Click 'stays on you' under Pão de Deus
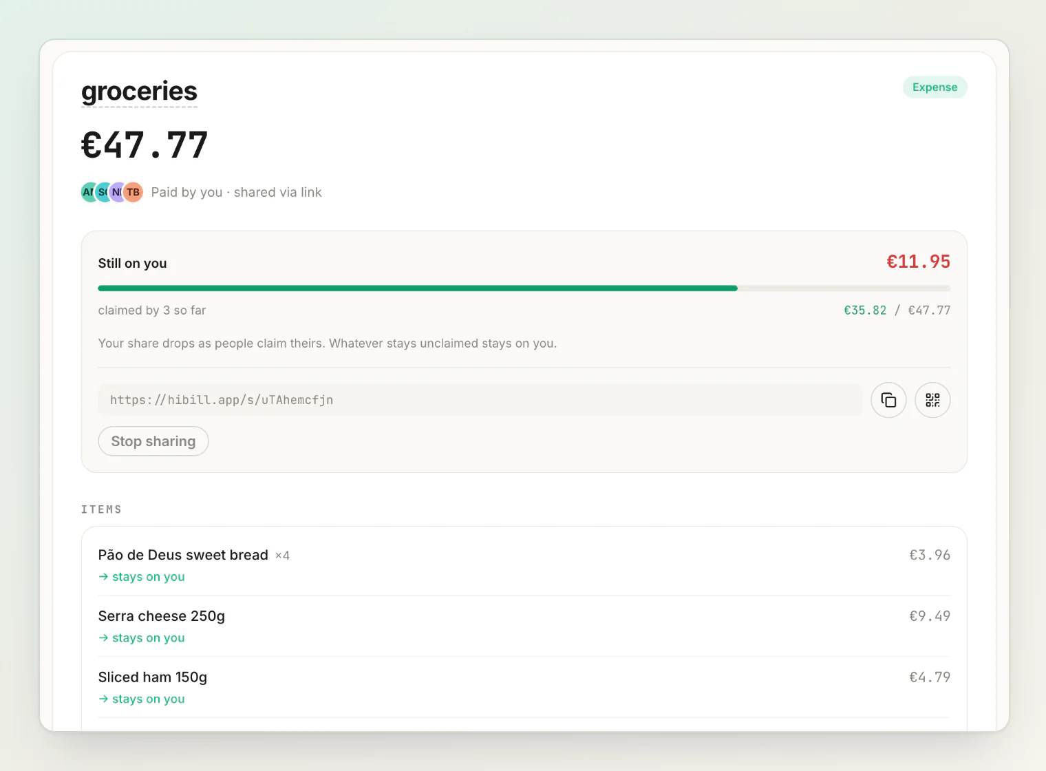The width and height of the screenshot is (1046, 771). click(142, 577)
